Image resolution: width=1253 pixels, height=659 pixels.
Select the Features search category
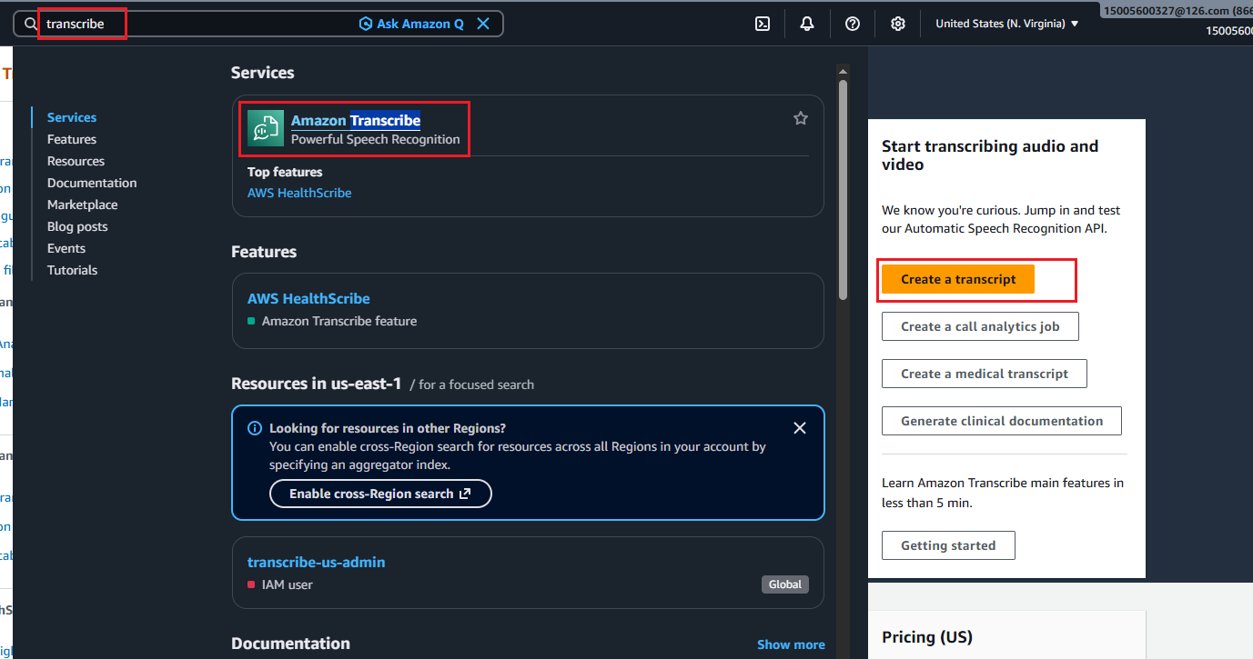[x=72, y=139]
